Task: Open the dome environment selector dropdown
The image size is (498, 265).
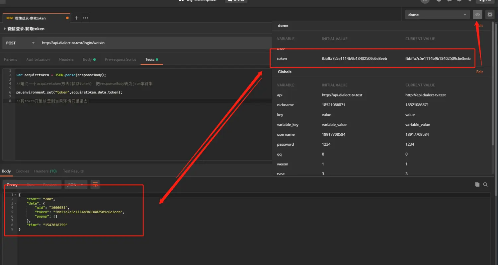Action: 437,15
